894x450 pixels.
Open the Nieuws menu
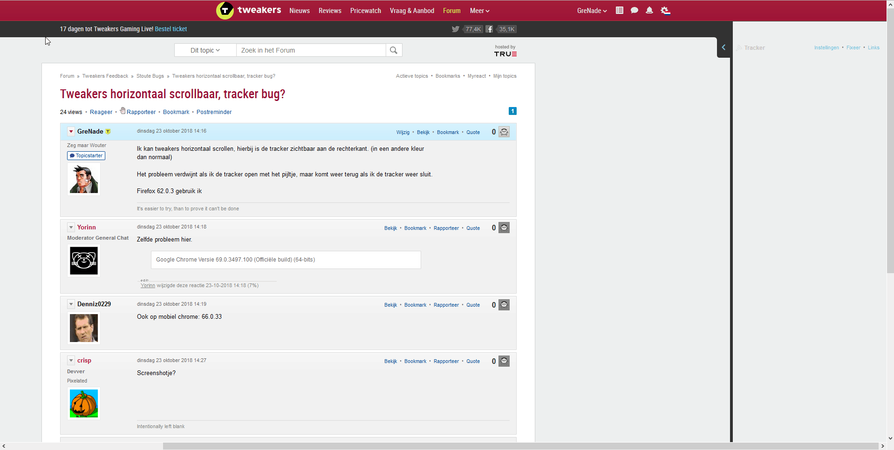(300, 11)
